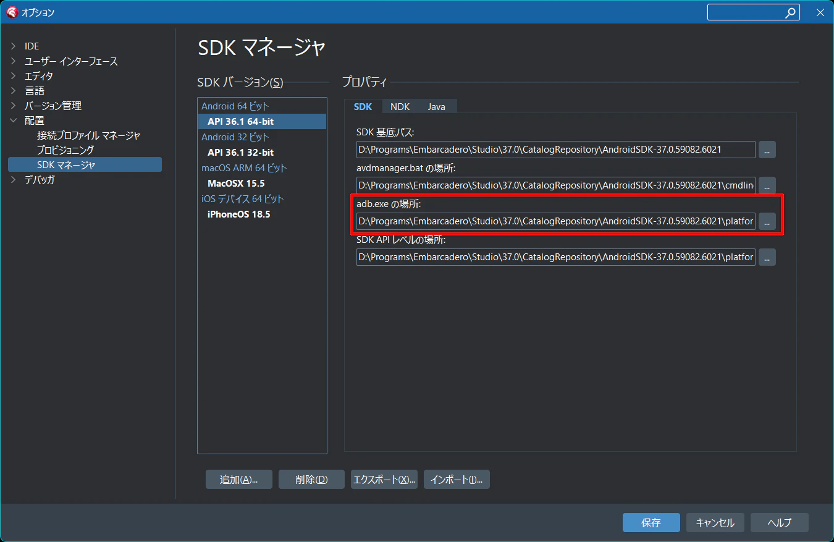This screenshot has width=834, height=542.
Task: Expand the IDE tree node
Action: (13, 46)
